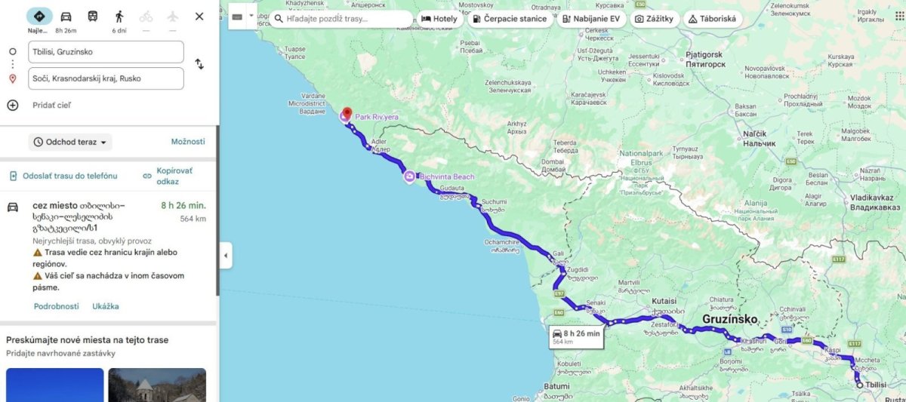
Task: Select the walking travel mode icon
Action: 119,16
